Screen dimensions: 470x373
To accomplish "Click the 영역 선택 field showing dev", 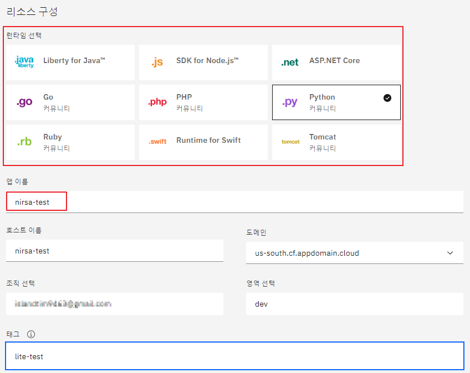I will (x=355, y=304).
